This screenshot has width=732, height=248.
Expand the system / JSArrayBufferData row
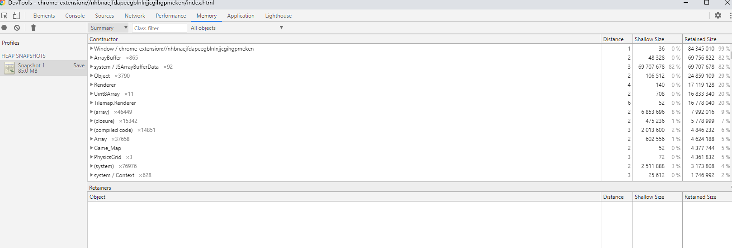tap(91, 67)
